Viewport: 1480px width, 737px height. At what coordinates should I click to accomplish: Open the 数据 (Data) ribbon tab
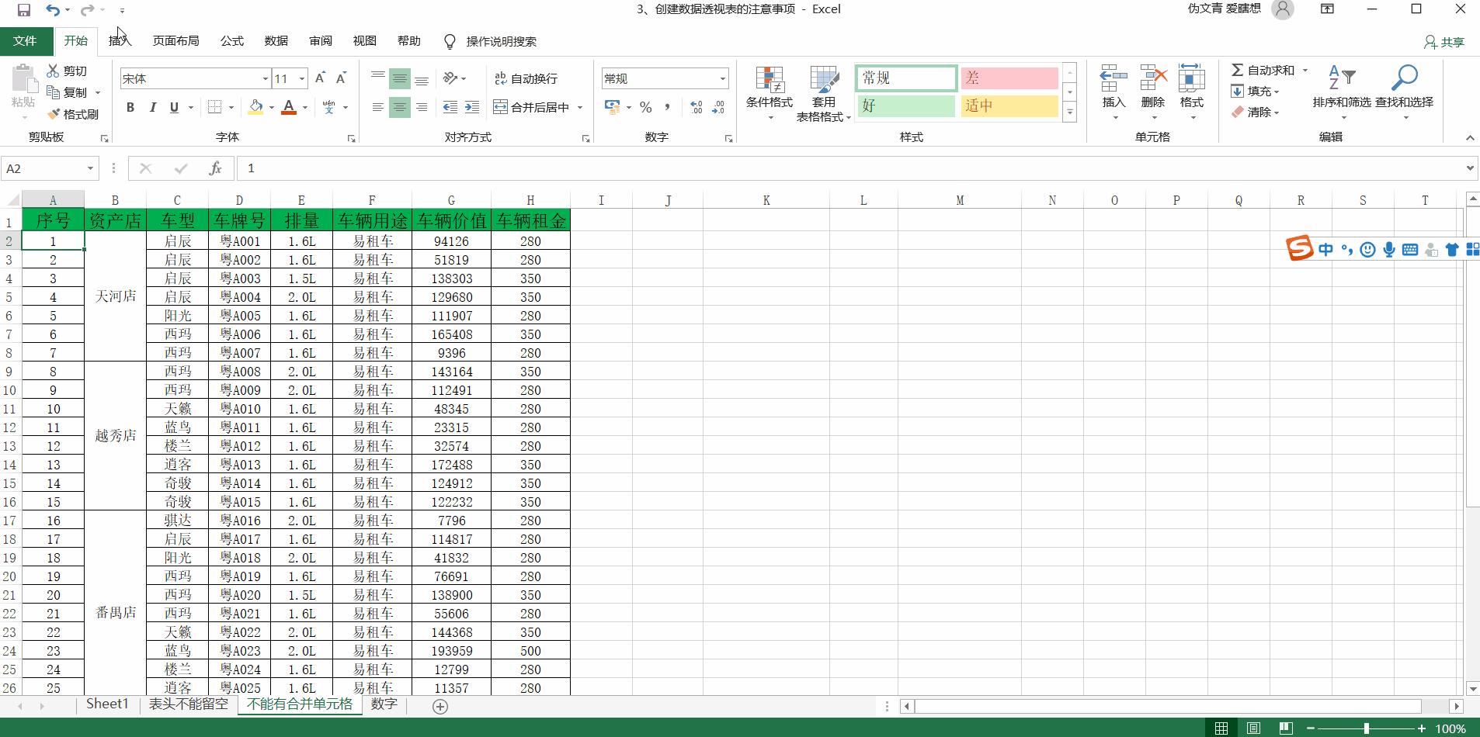[276, 41]
